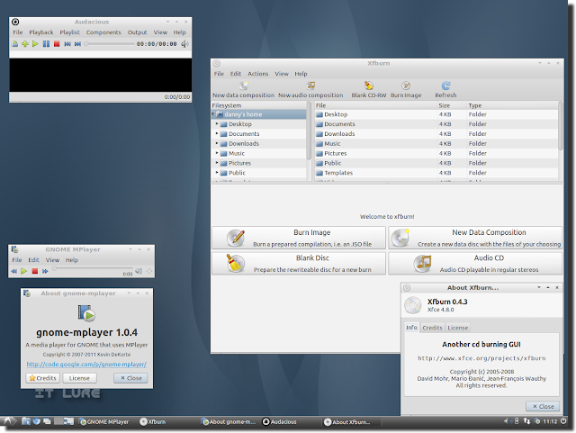Open the gnome-mplayer Google Code link
Viewport: 576px width, 433px height.
tap(86, 365)
